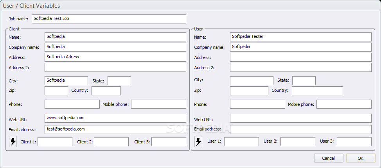Image resolution: width=381 pixels, height=168 pixels.
Task: Focus the User Web URL field
Action: 301,118
